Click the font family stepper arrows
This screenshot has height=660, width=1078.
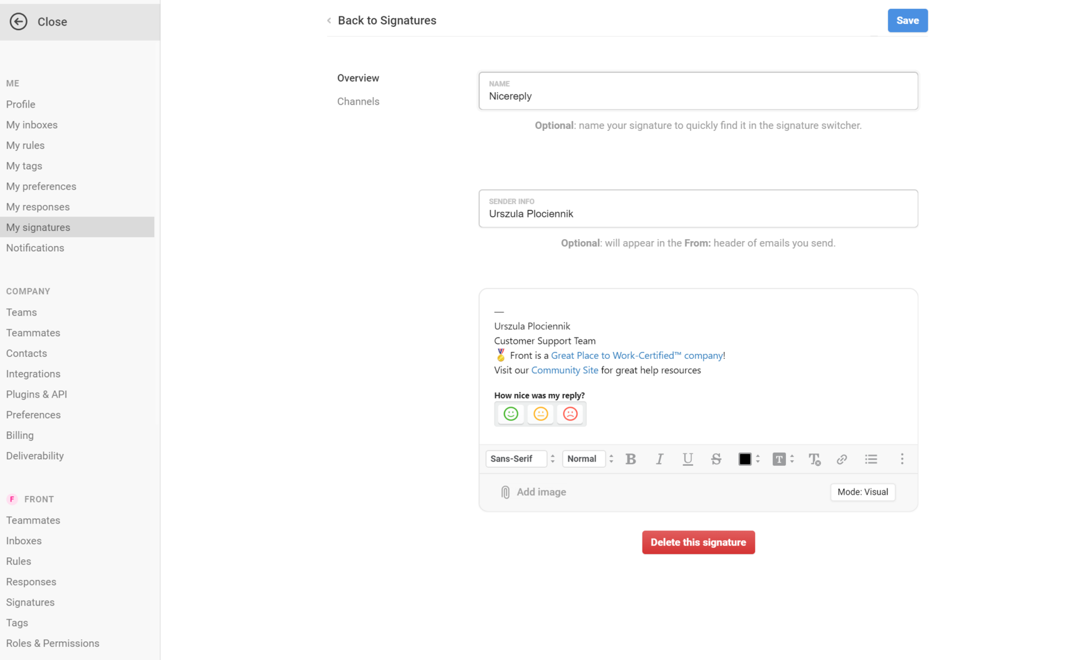point(552,459)
